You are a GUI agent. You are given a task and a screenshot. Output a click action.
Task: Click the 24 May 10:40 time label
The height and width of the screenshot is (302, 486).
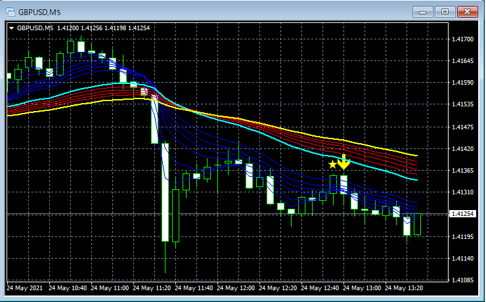click(68, 288)
